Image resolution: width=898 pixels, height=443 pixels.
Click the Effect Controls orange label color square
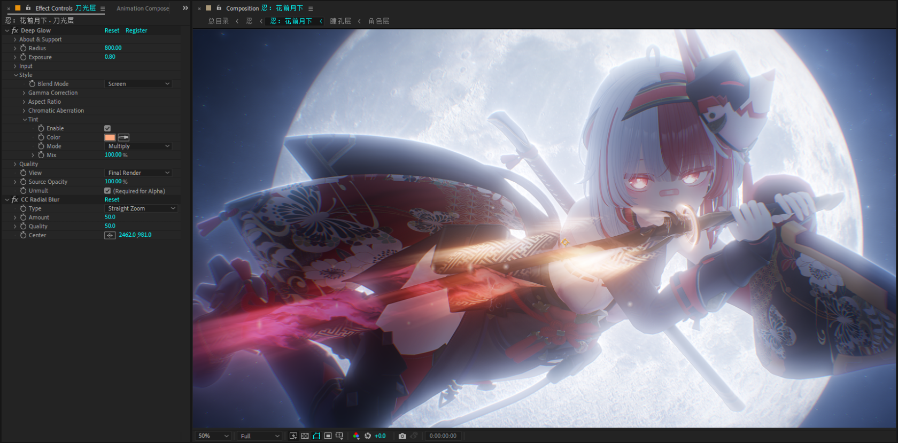coord(18,8)
